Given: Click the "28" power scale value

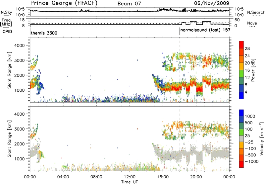Looking at the screenshot, I should (247, 48).
